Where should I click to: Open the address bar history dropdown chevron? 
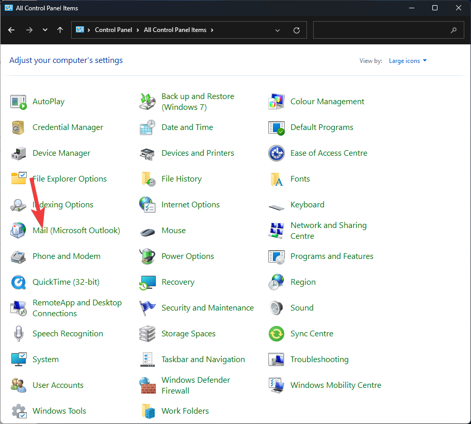click(278, 30)
